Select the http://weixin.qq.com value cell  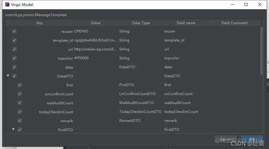tap(95, 49)
